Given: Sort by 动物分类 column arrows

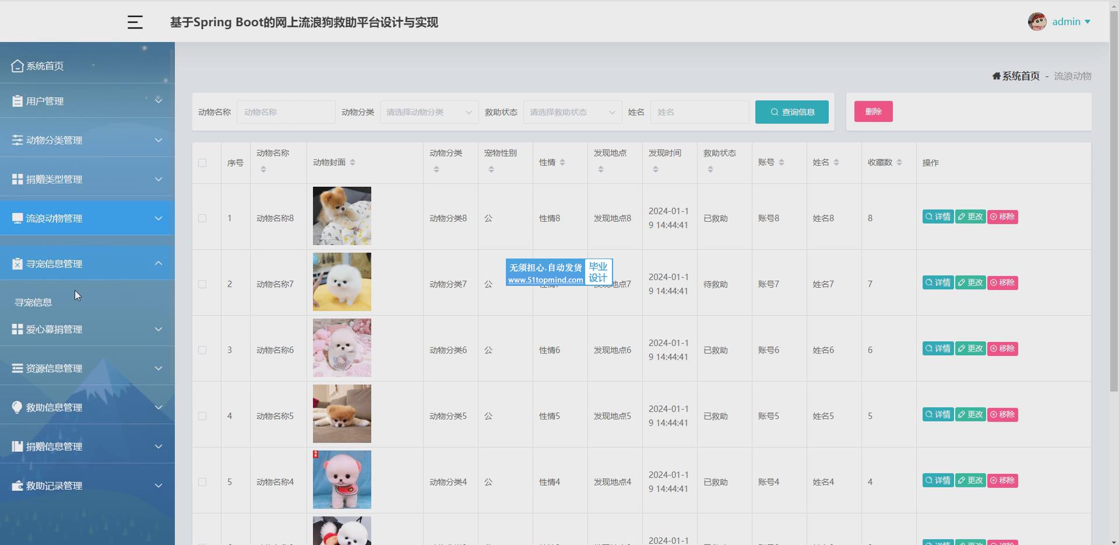Looking at the screenshot, I should pos(437,169).
